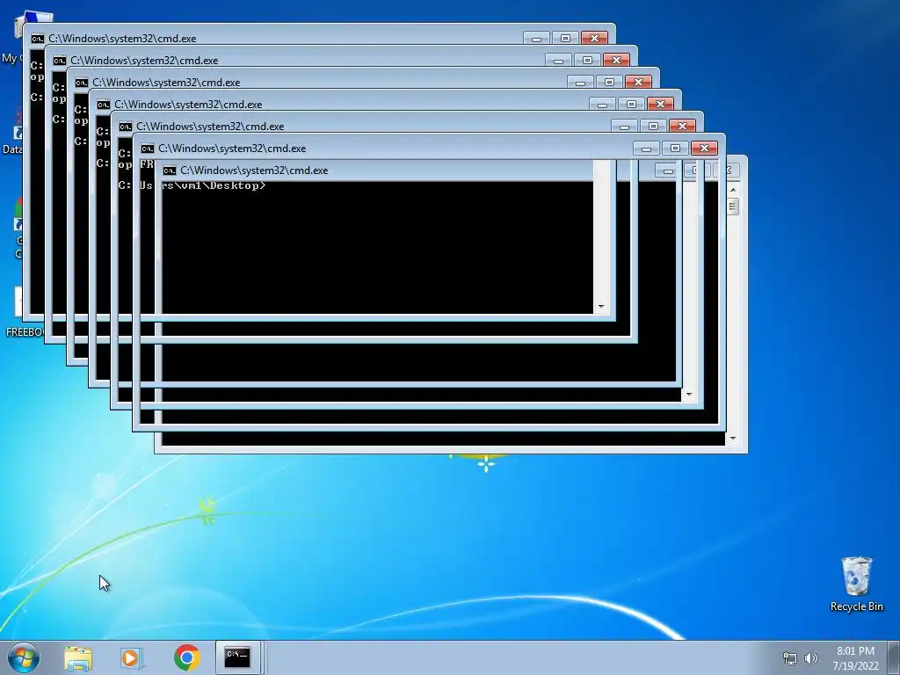Maximize the fourth cmd window from top

(631, 105)
